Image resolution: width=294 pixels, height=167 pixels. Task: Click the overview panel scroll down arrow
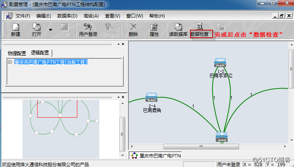tap(123, 156)
